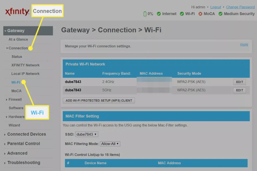The width and height of the screenshot is (257, 171).
Task: Click the Medium Security shield icon
Action: point(220,14)
